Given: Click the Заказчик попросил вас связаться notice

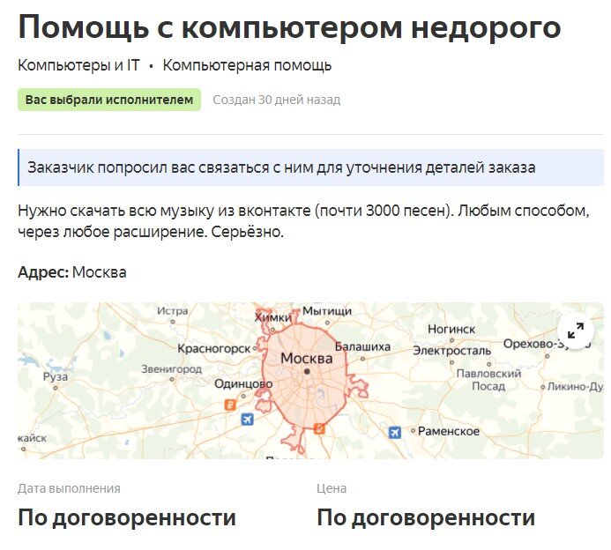Looking at the screenshot, I should pyautogui.click(x=311, y=167).
